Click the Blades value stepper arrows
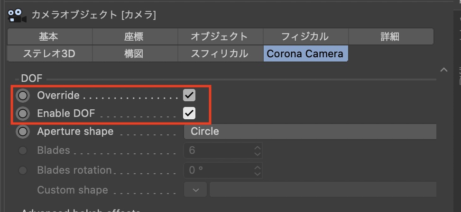 click(257, 151)
